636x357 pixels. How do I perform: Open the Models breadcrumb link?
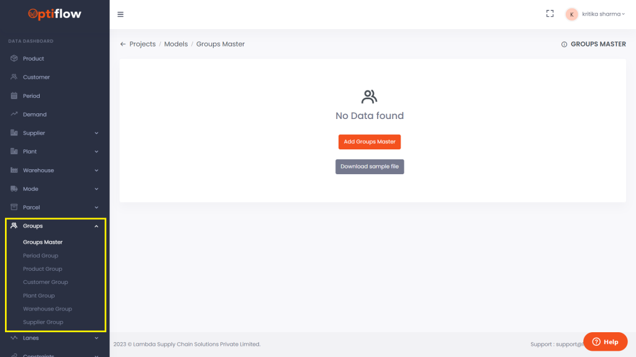tap(176, 44)
